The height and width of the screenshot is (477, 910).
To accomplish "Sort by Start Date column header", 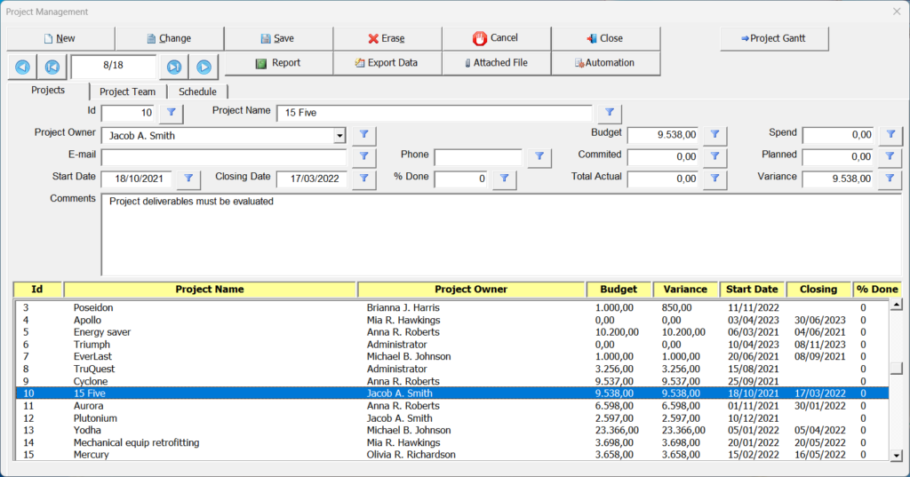I will point(752,289).
